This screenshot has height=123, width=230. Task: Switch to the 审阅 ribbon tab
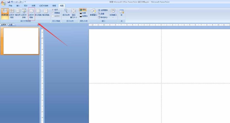[x=54, y=6]
